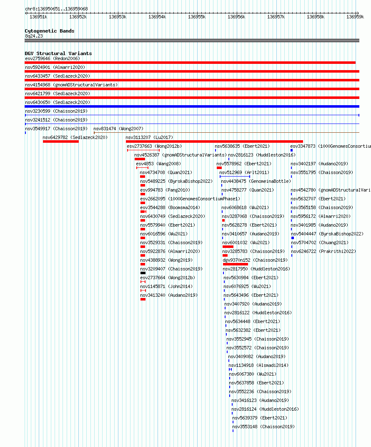Select nsv2816124 (Huddleston2016) label
This screenshot has height=447, width=371.
pyautogui.click(x=265, y=409)
